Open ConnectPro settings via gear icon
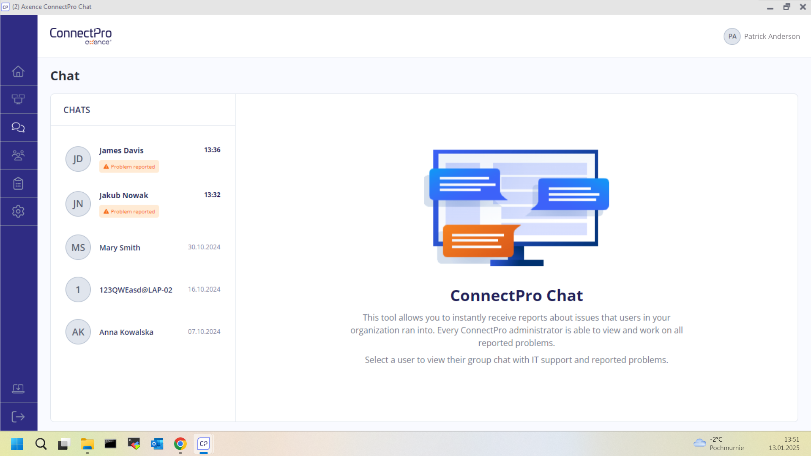 [19, 211]
